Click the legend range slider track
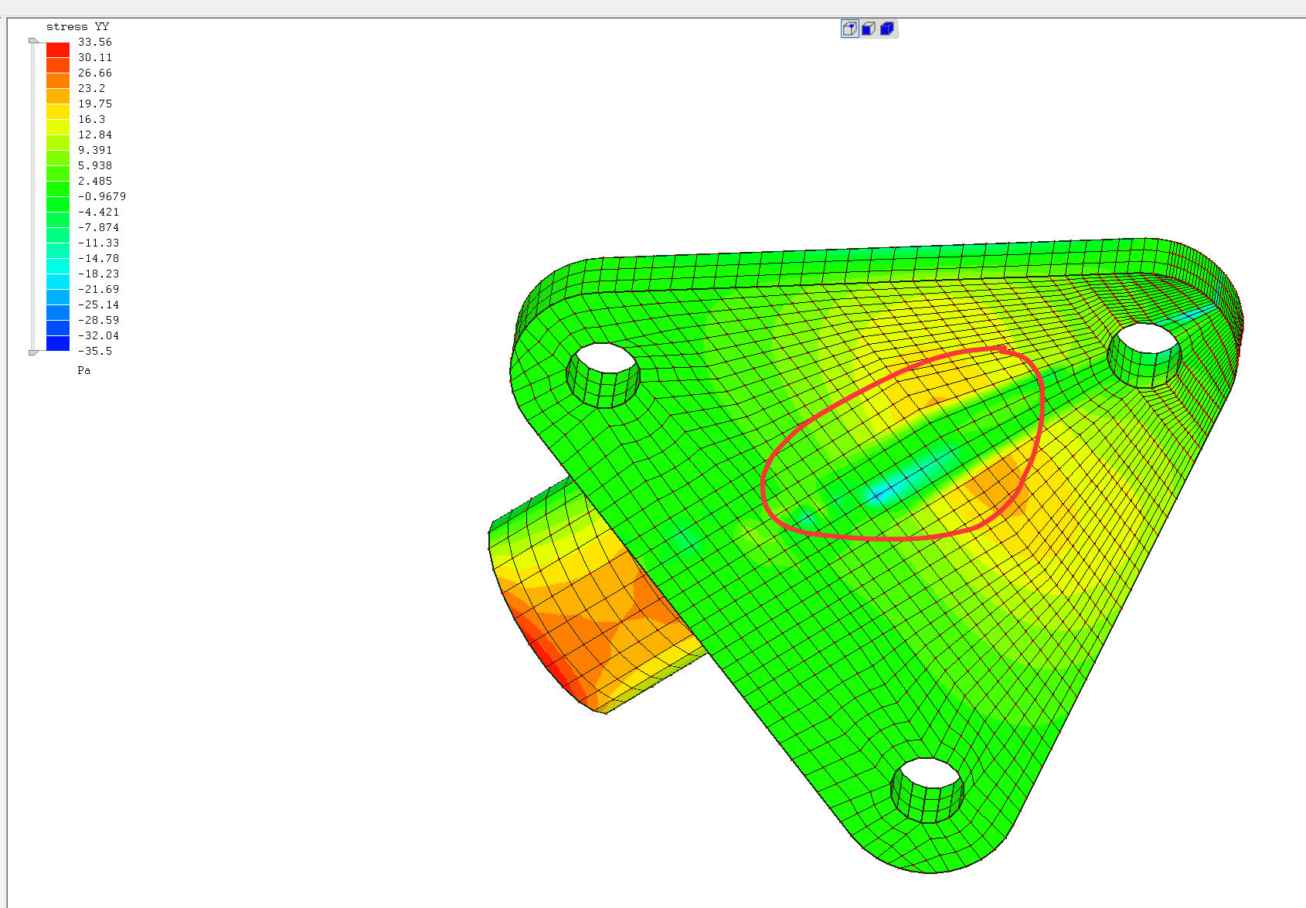 (33, 193)
